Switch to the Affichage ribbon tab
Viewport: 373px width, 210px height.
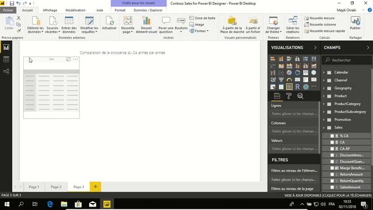[x=50, y=10]
